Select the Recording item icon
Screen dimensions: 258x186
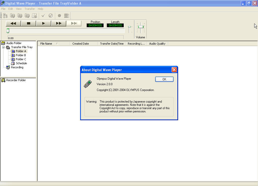pyautogui.click(x=8, y=67)
